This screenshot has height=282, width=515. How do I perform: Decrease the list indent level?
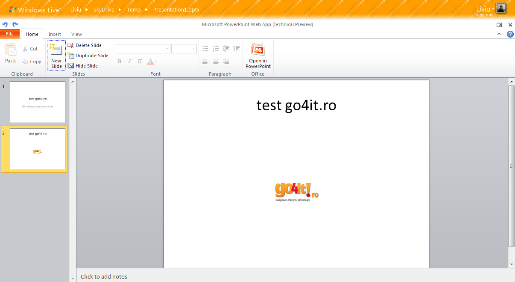[226, 49]
